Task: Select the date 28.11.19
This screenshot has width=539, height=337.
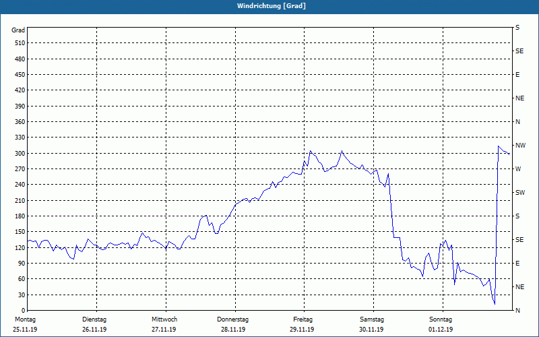Action: tap(233, 330)
